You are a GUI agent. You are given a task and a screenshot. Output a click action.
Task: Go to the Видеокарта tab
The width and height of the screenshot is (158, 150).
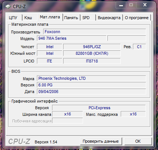tap(109, 18)
